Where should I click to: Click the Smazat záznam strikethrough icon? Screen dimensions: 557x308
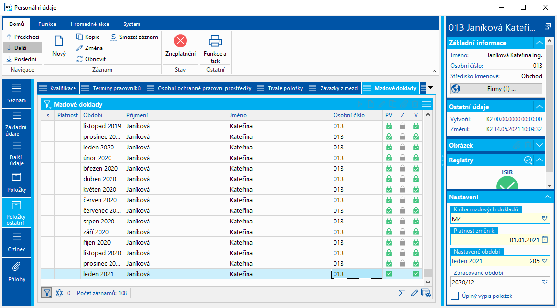(x=114, y=37)
